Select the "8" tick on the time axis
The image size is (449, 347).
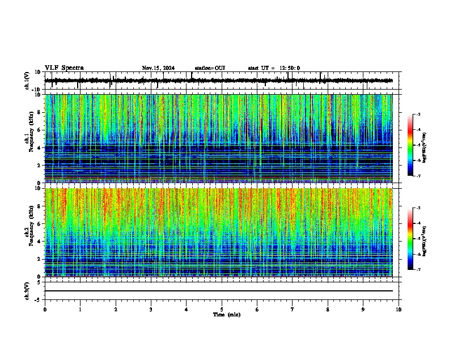328,310
